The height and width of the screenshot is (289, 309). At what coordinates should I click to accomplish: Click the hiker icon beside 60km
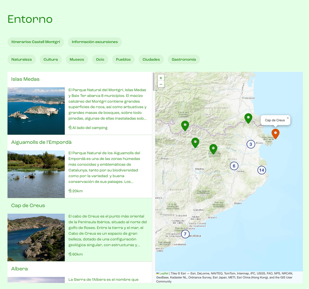(x=70, y=254)
